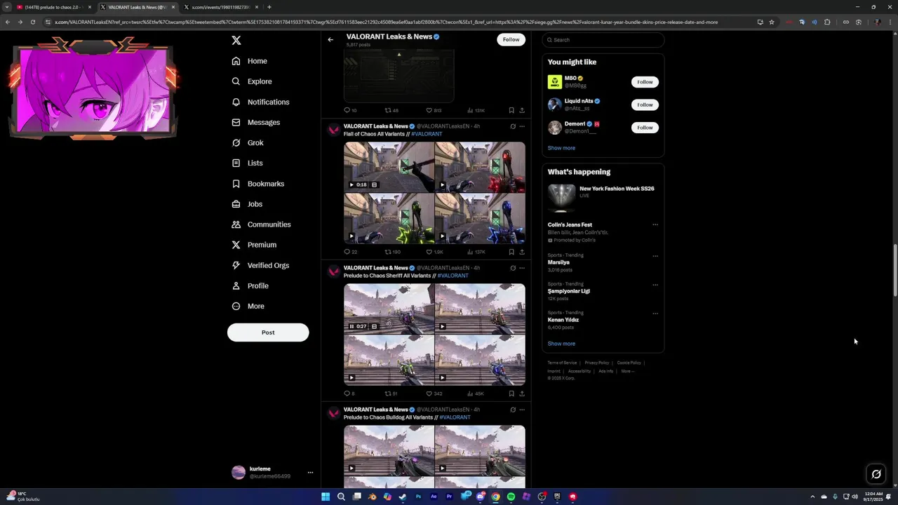The image size is (898, 505).
Task: Open Bookmarks in the sidebar
Action: [x=258, y=184]
